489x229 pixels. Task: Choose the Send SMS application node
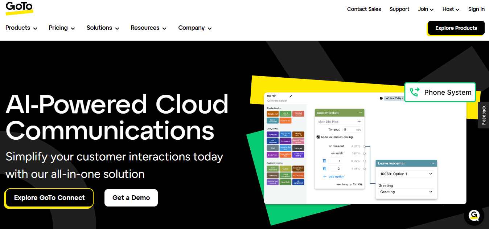(285, 182)
